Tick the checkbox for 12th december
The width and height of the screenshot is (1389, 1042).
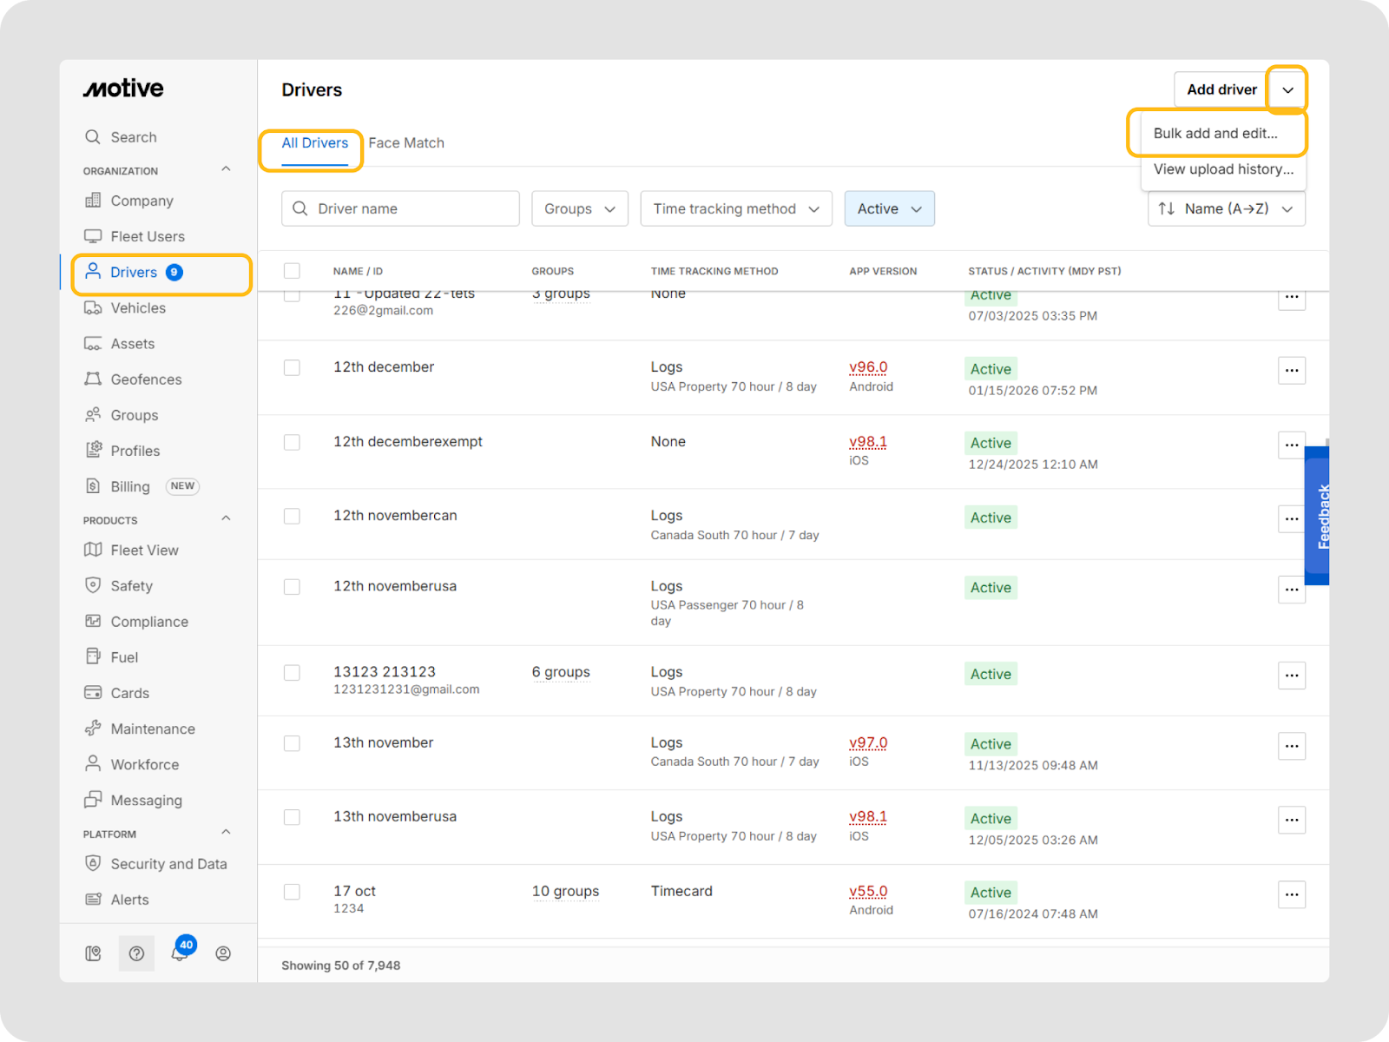click(292, 368)
